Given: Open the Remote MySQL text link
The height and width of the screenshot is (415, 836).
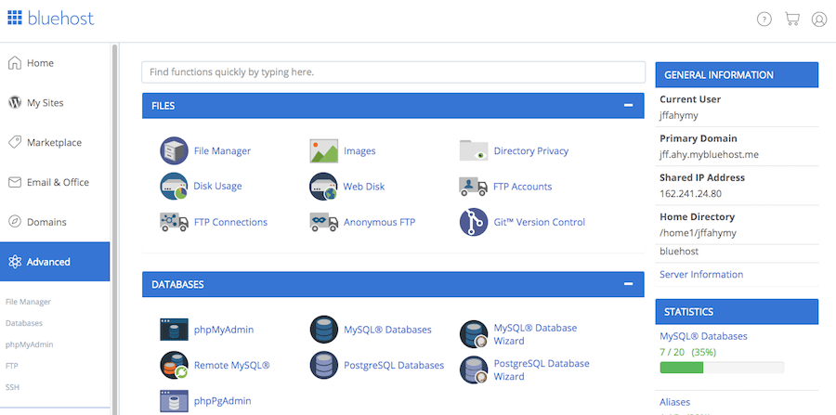Looking at the screenshot, I should (232, 365).
